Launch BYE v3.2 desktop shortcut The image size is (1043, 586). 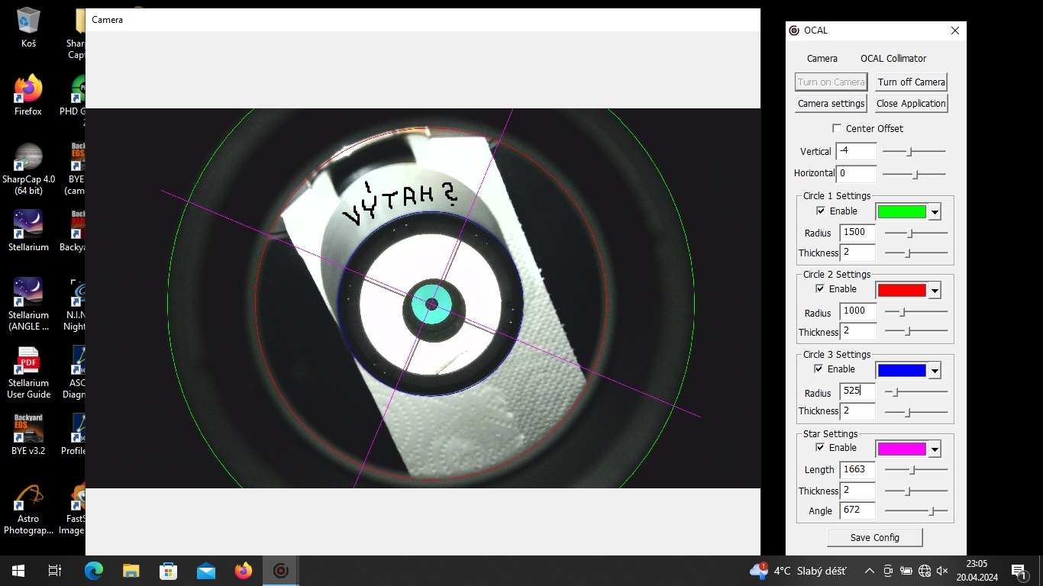tap(28, 435)
